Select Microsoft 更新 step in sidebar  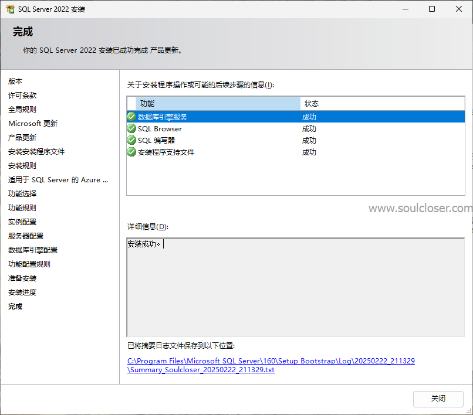tap(33, 124)
